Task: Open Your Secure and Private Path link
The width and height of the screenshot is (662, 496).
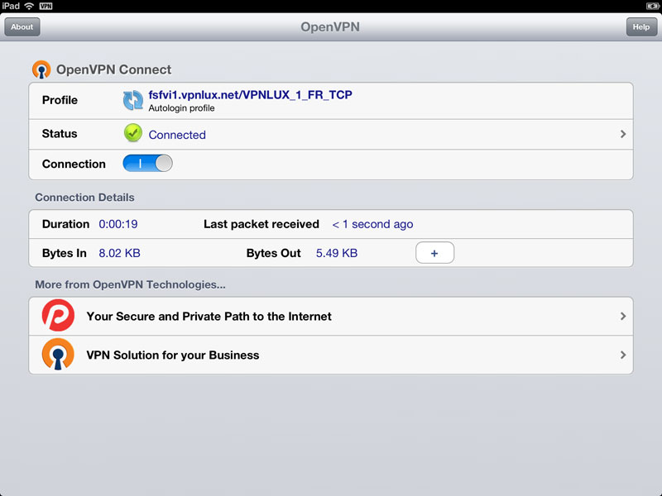Action: (x=330, y=317)
